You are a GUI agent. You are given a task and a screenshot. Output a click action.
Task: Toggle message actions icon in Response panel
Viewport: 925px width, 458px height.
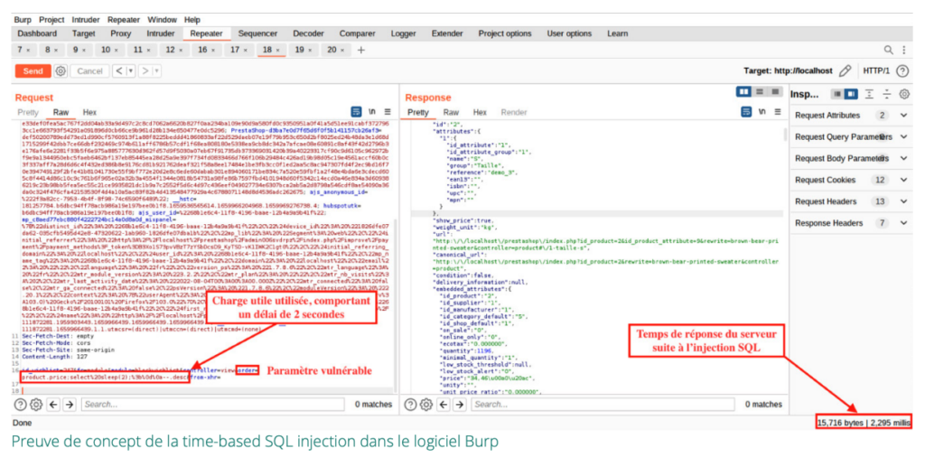click(747, 111)
